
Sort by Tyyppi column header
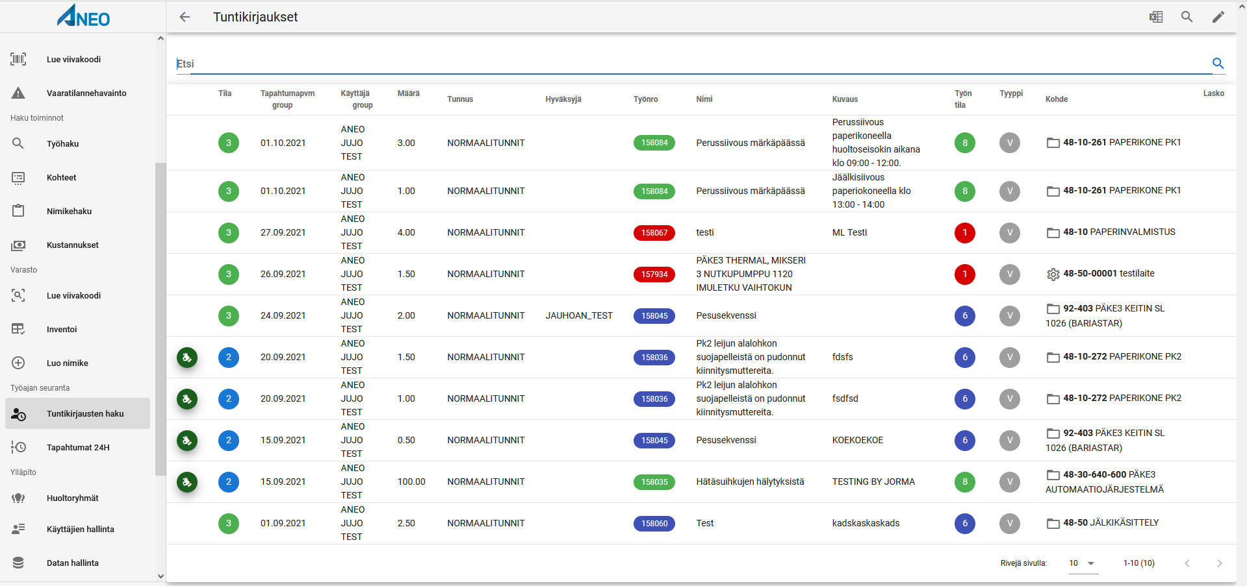1011,93
